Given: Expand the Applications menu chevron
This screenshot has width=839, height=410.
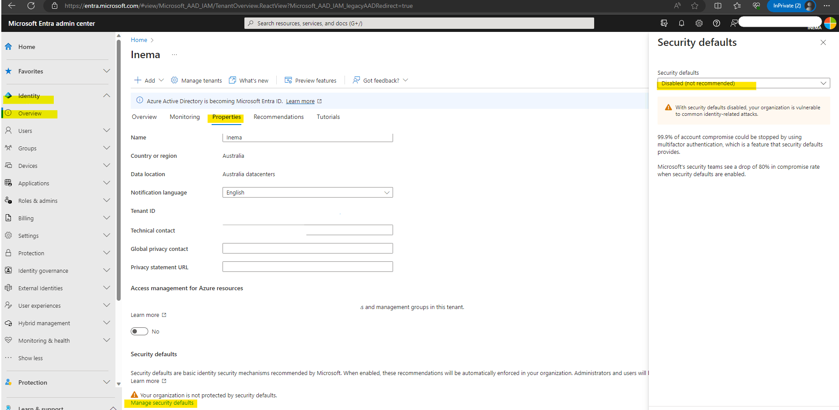Looking at the screenshot, I should (x=107, y=183).
